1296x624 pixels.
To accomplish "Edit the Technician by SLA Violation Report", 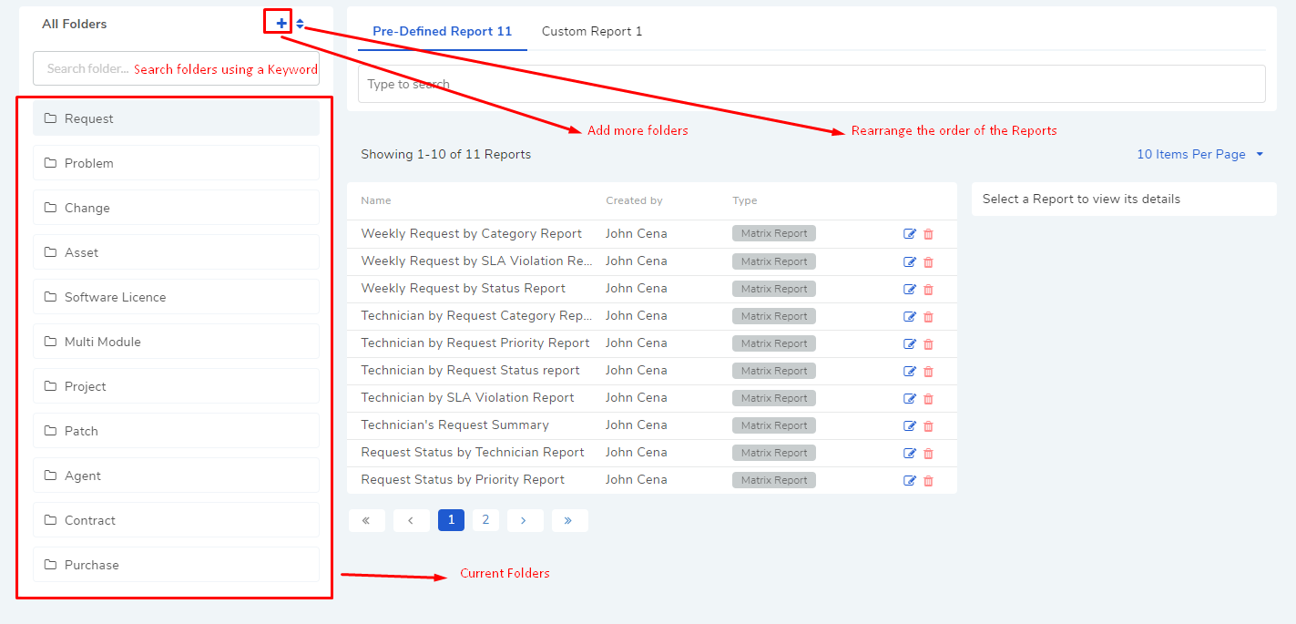I will coord(910,398).
